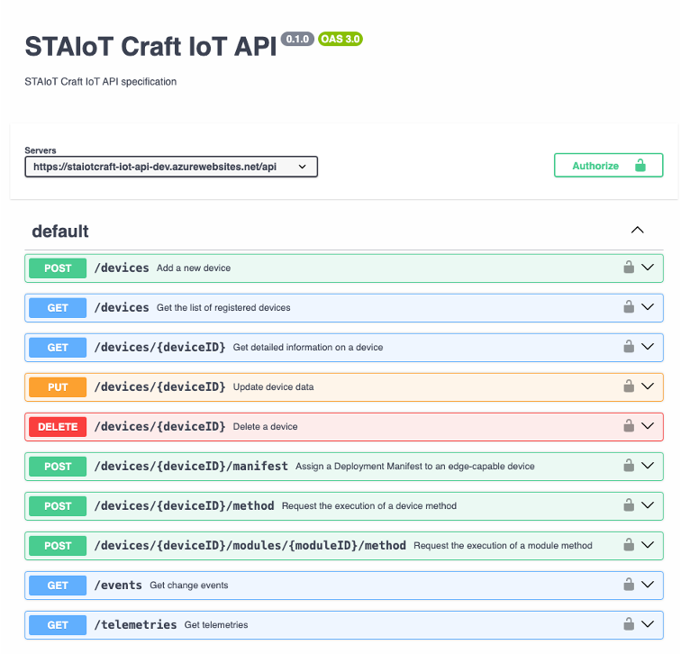The width and height of the screenshot is (681, 654).
Task: Click lock icon on /devices/{deviceID}/manifest row
Action: [x=629, y=466]
